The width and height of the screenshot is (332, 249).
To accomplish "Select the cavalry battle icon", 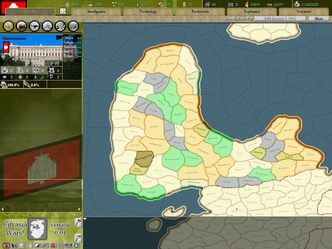I will click(x=21, y=26).
